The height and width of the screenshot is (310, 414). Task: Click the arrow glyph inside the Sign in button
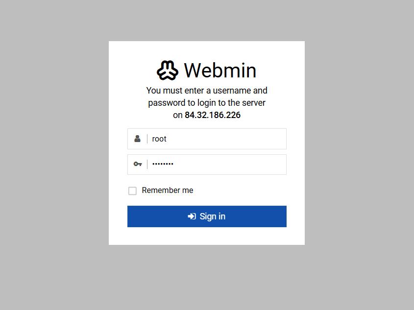(192, 216)
